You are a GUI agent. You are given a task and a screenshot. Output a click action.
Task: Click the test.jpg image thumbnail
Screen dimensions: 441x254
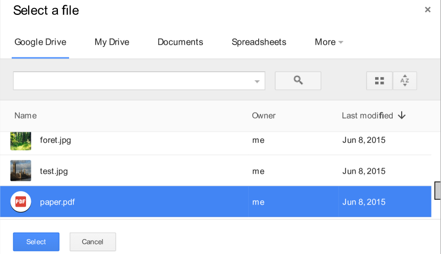click(21, 171)
